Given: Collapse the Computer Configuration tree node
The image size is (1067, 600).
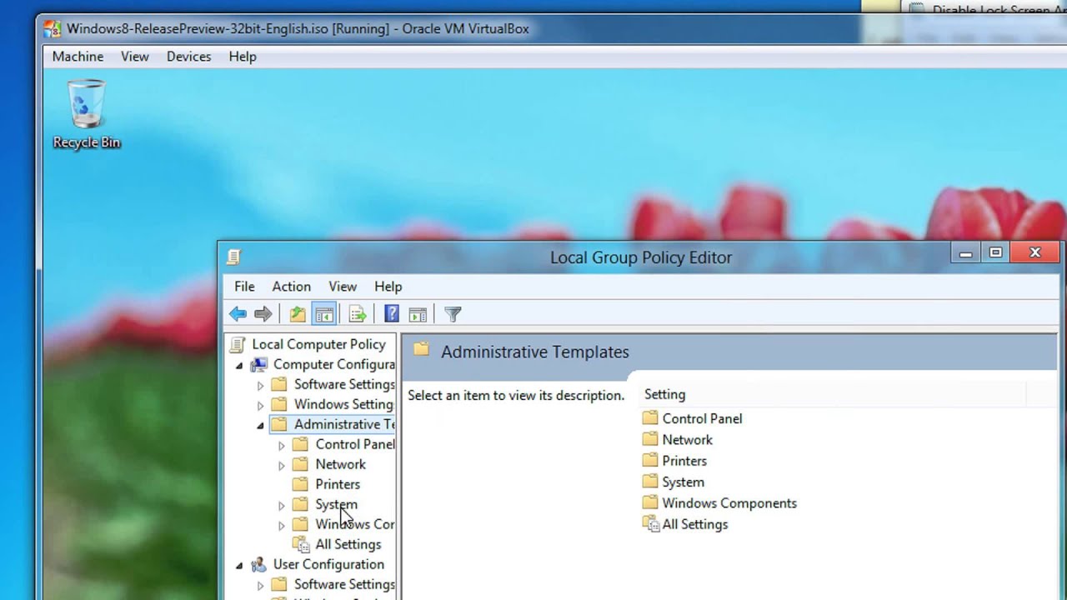Looking at the screenshot, I should point(239,365).
